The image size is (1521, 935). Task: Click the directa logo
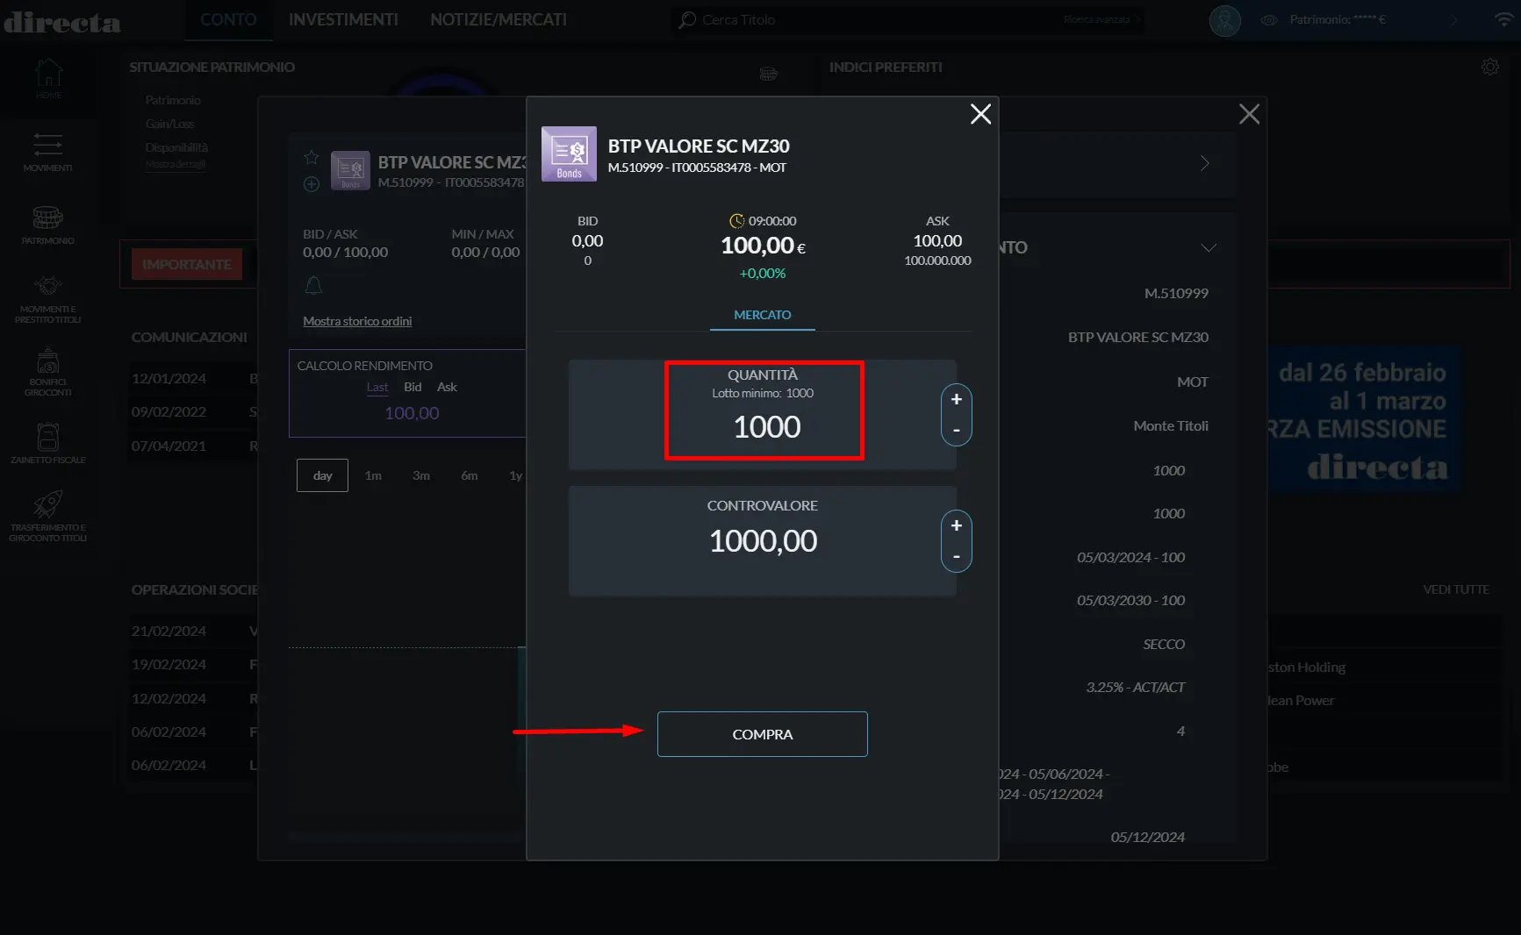pyautogui.click(x=61, y=22)
